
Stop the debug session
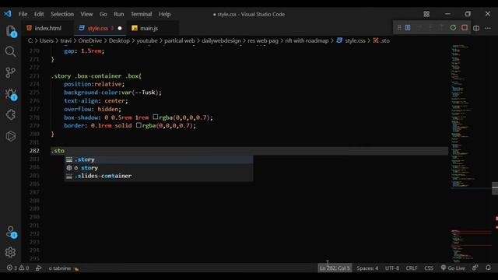(x=465, y=28)
